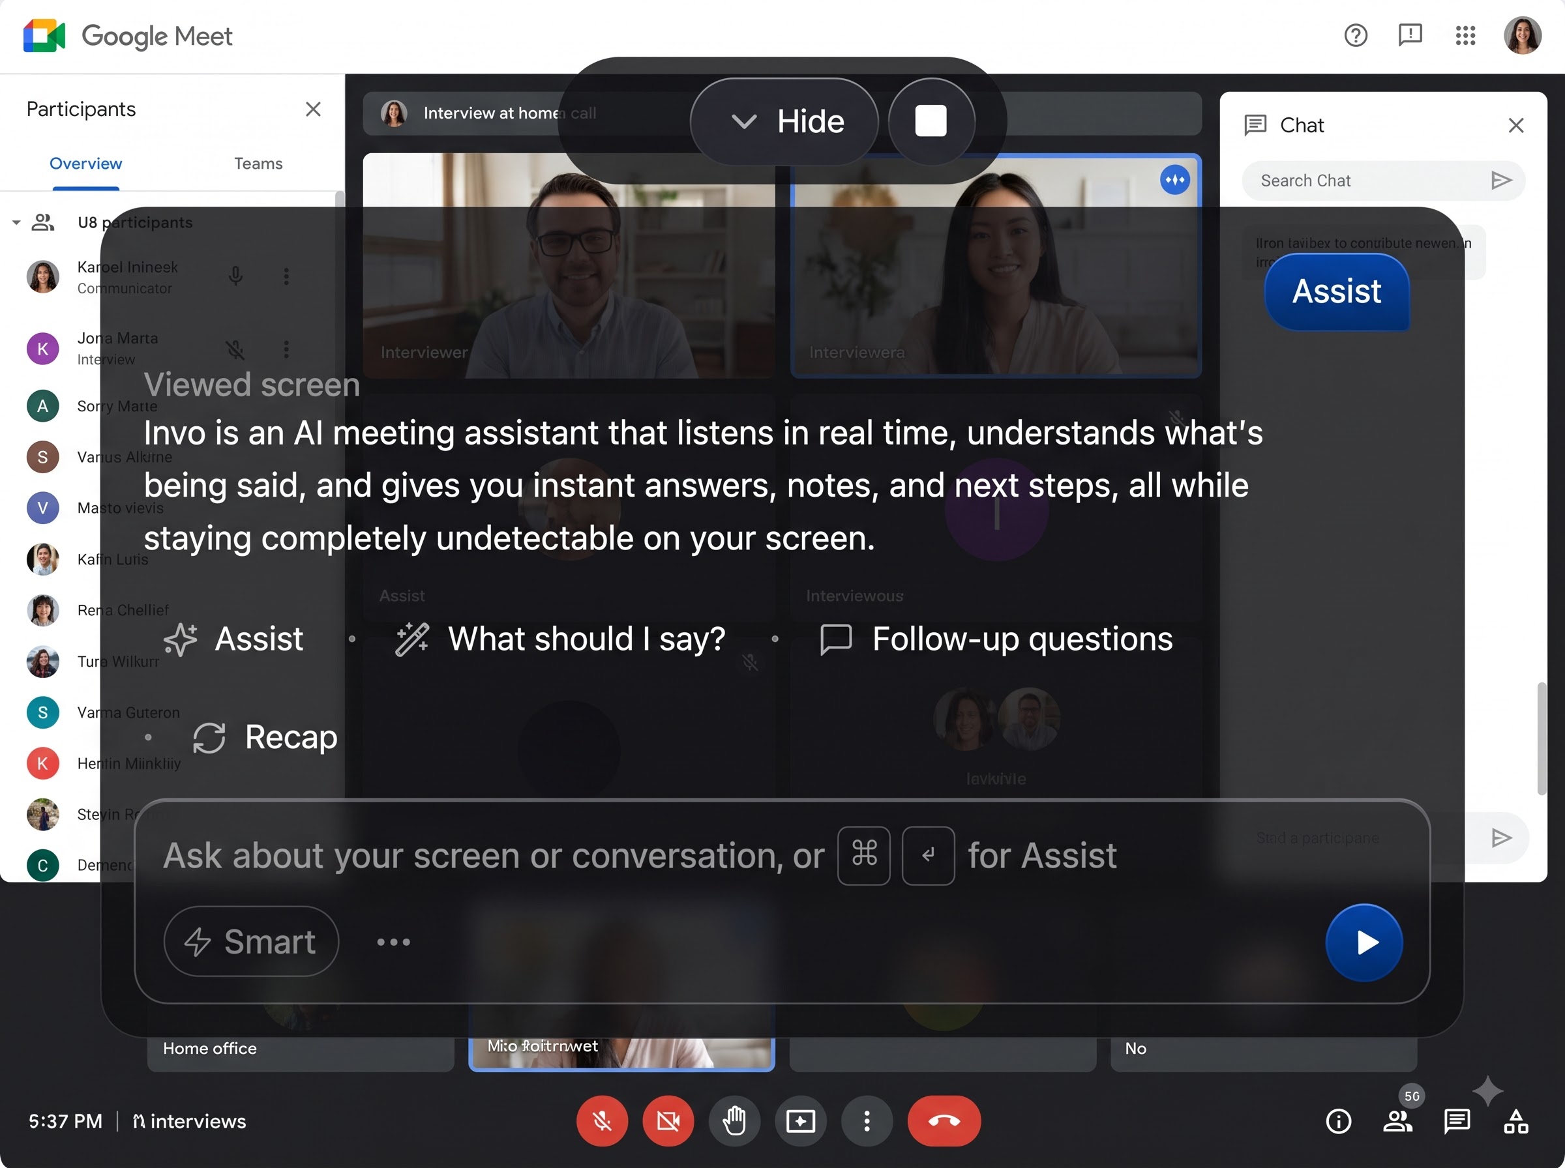Switch to the Overview tab

(85, 164)
